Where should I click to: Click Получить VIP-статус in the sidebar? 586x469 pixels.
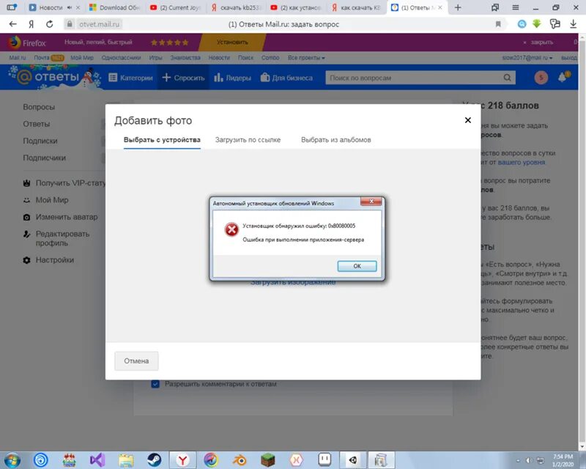[64, 183]
